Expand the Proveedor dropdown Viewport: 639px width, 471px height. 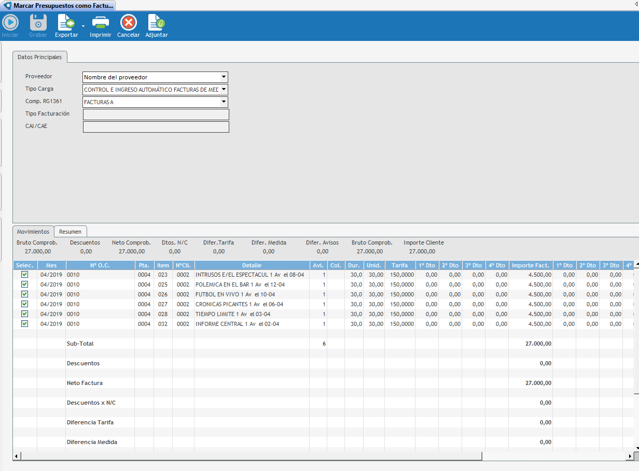point(224,77)
